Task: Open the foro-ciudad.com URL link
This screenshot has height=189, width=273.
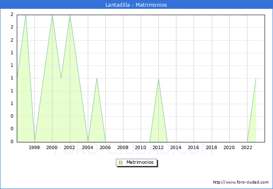Action: pyautogui.click(x=241, y=182)
